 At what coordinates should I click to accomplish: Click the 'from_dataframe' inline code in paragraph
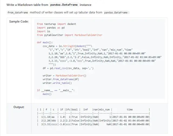(x=18, y=13)
